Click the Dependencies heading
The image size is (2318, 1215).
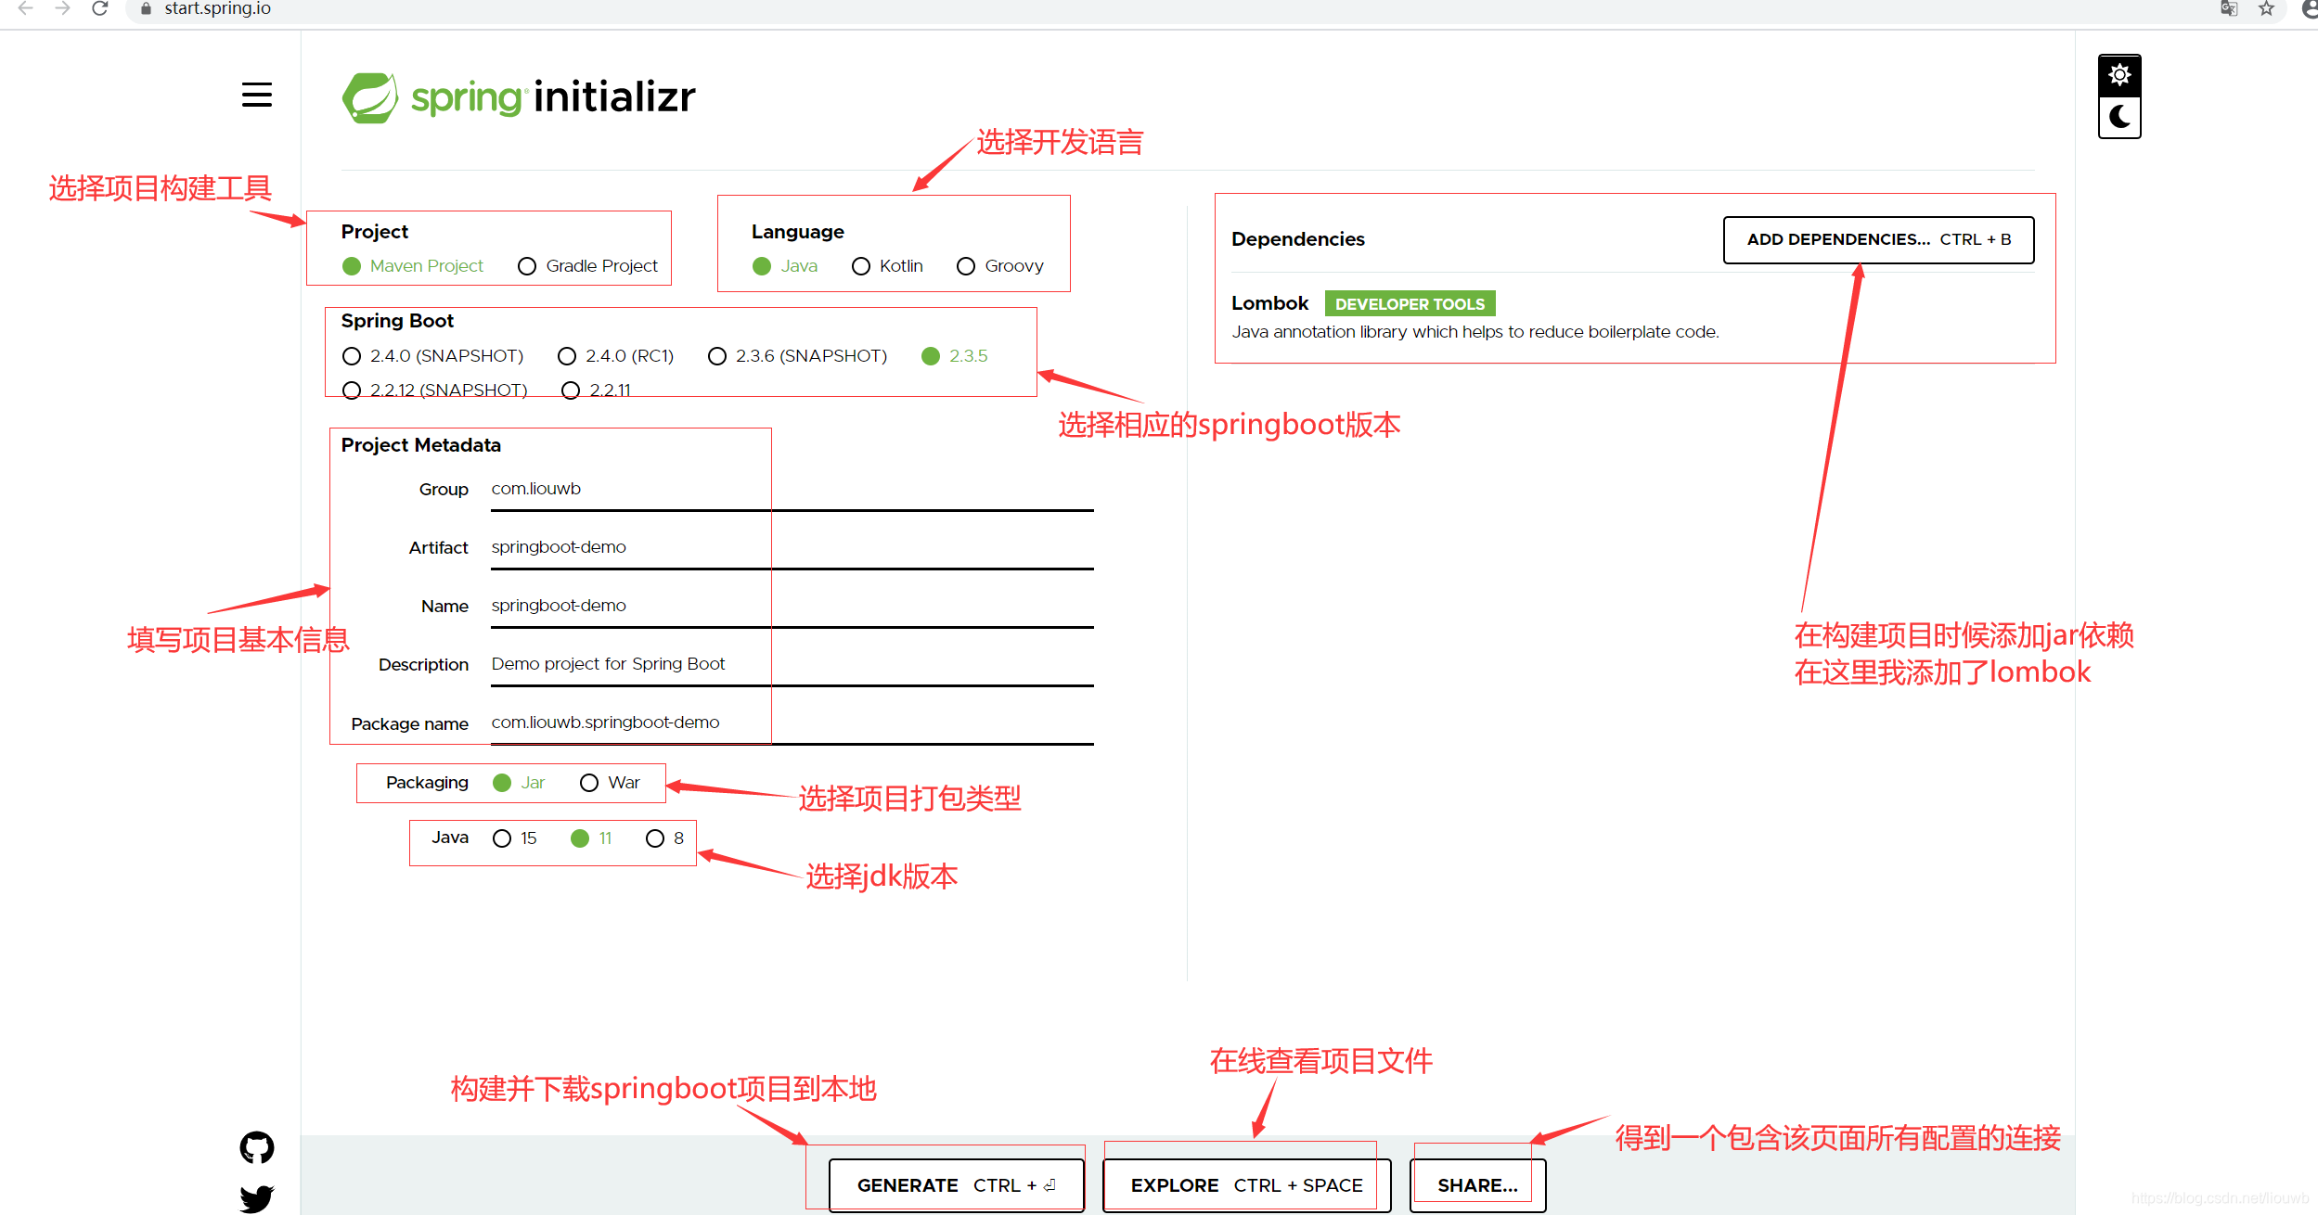coord(1297,239)
